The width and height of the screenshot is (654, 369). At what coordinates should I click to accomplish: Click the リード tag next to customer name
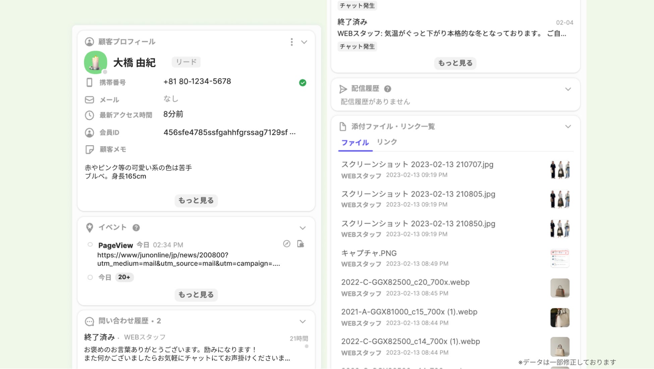(186, 62)
